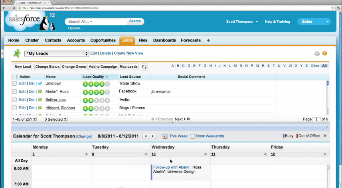Click page number input field
Screen dimensions: 342x188
point(316,119)
